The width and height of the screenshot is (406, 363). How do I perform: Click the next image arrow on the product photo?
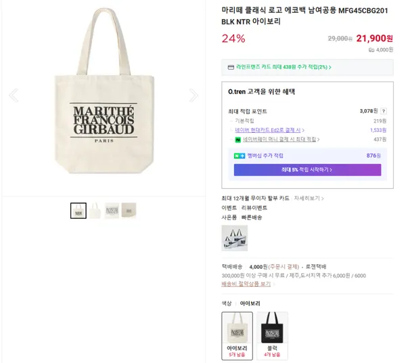tap(194, 95)
